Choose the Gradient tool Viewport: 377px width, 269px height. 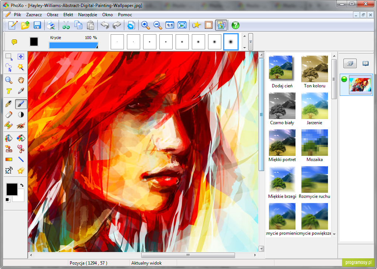(9, 159)
